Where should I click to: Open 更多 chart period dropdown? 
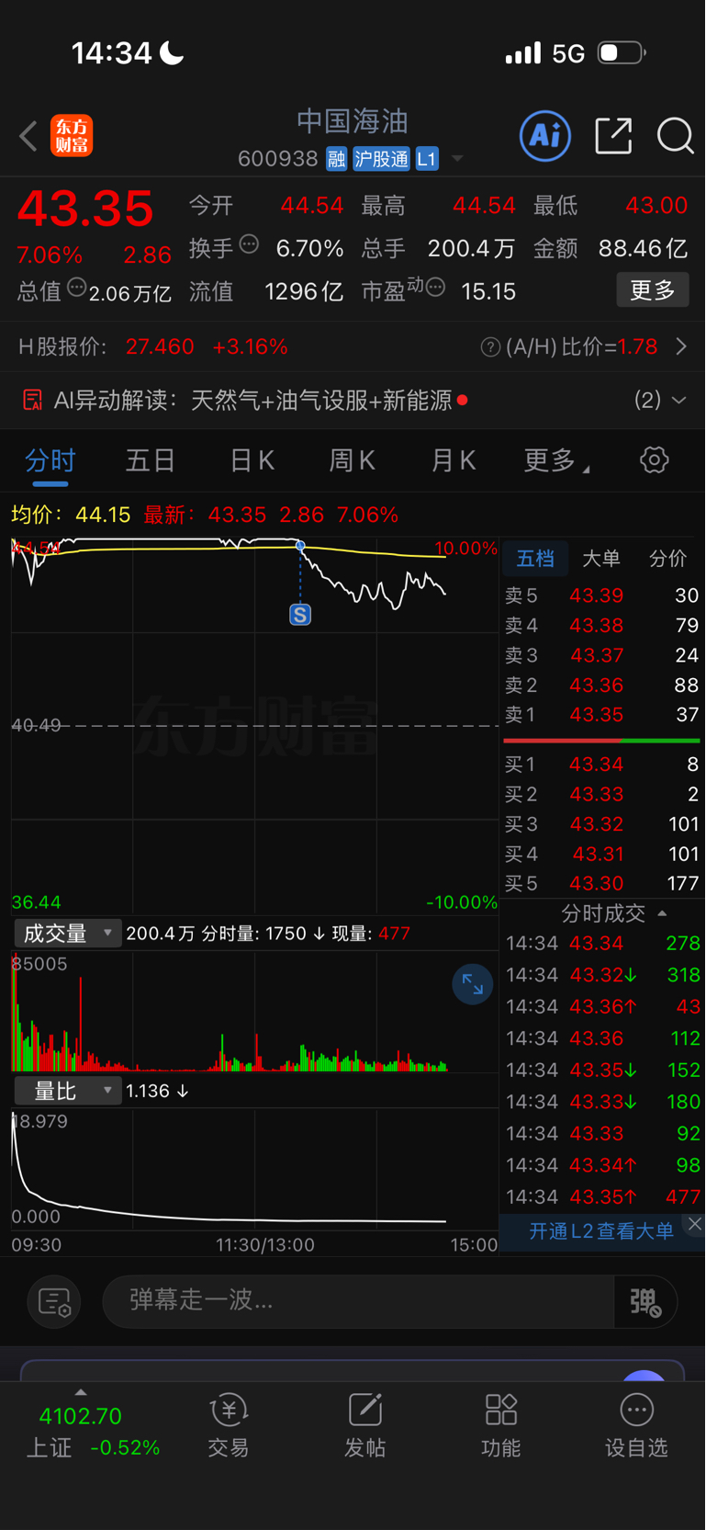(556, 460)
